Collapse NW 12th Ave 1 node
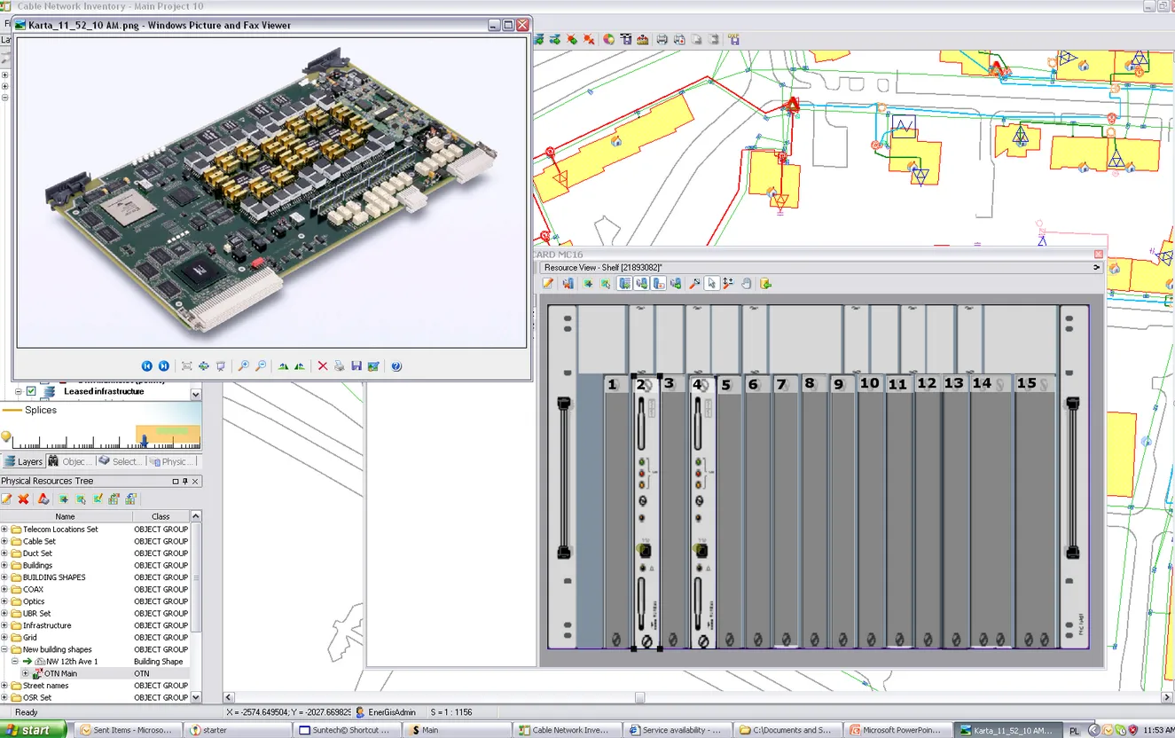 pos(15,662)
